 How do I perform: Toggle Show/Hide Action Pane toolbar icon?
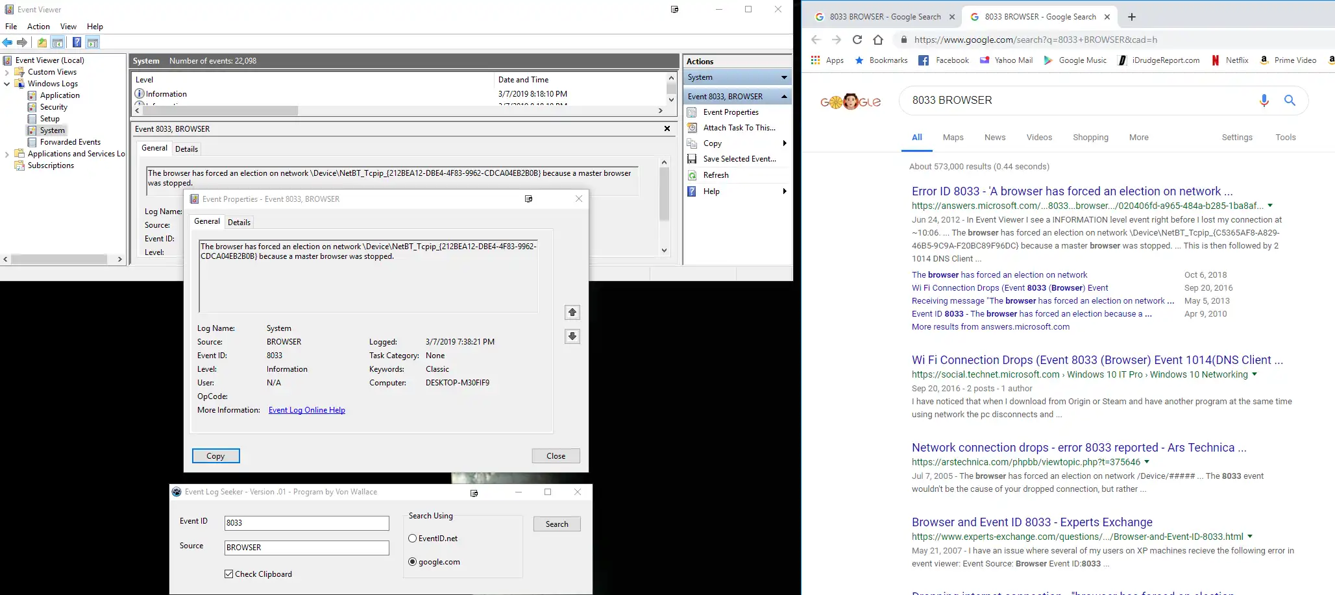[93, 43]
